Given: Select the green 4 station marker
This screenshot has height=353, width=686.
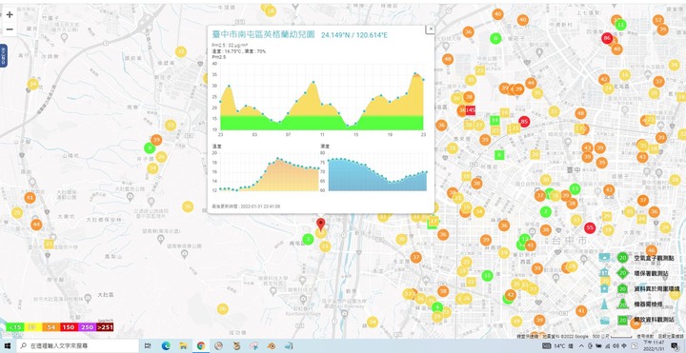Looking at the screenshot, I should [x=437, y=307].
